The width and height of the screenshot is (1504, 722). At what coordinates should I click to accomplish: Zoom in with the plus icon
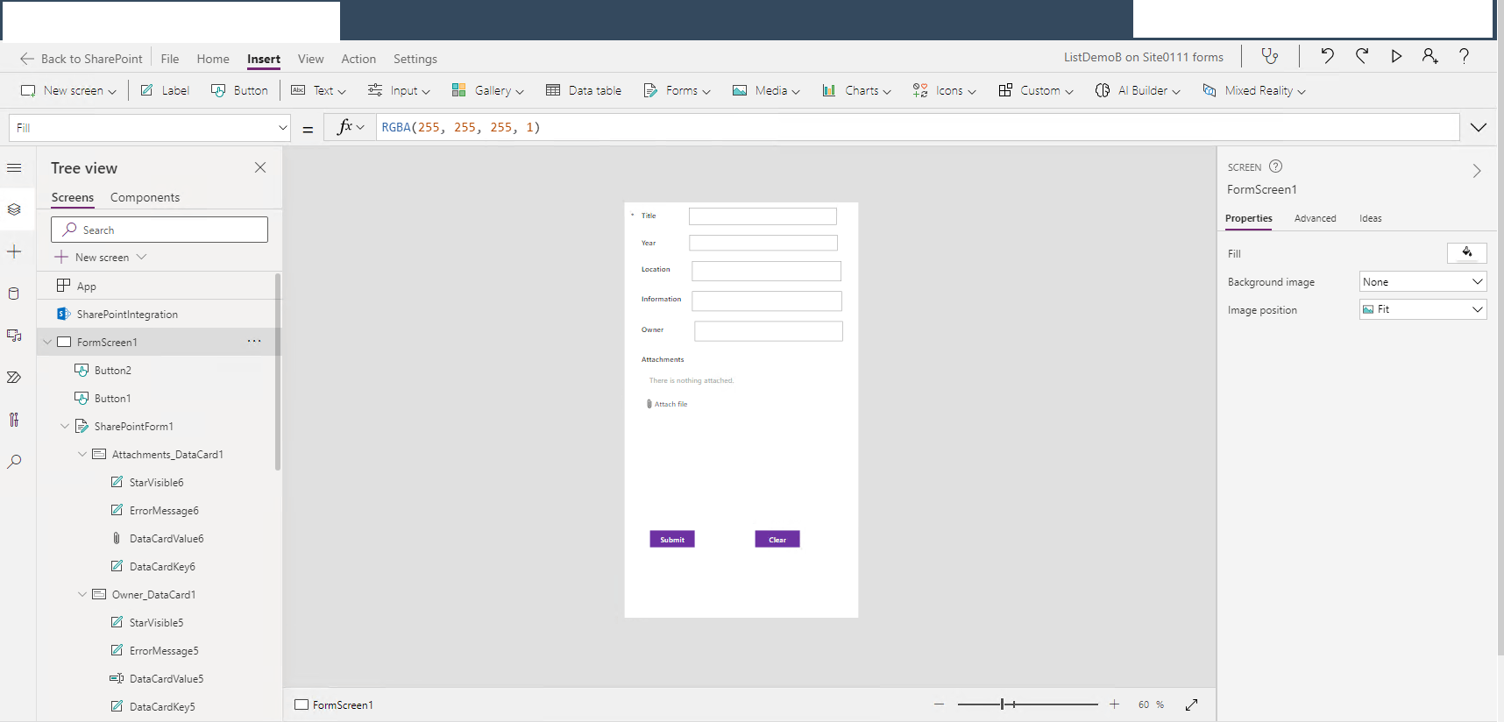click(x=1114, y=704)
